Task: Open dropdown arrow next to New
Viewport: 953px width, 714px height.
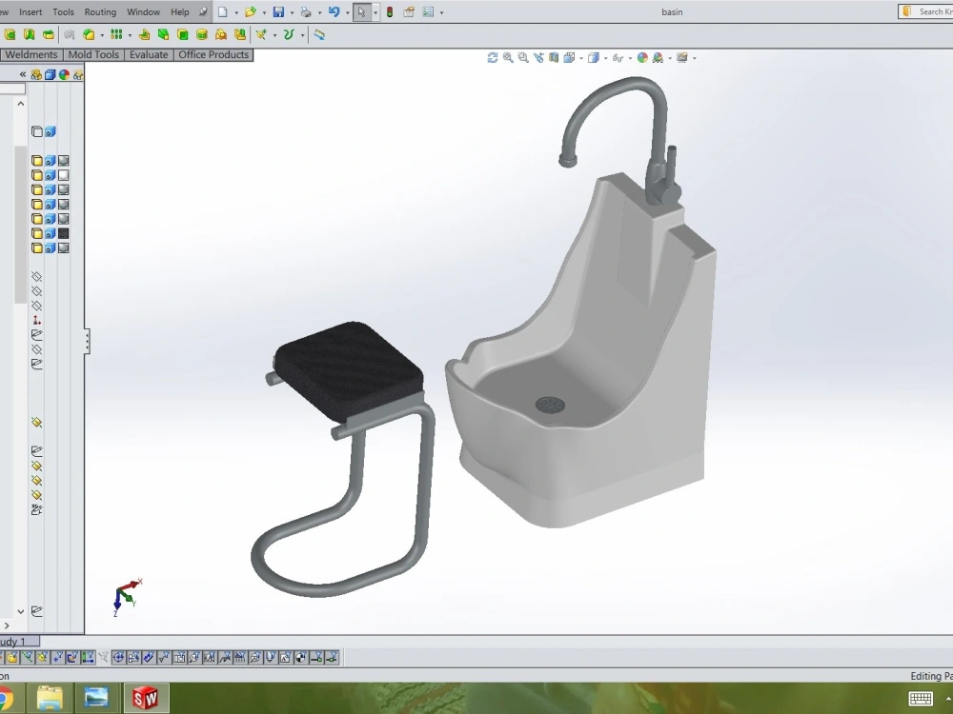Action: 235,12
